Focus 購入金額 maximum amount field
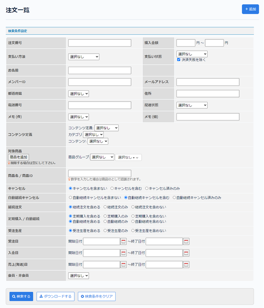This screenshot has width=264, height=308. coord(214,43)
